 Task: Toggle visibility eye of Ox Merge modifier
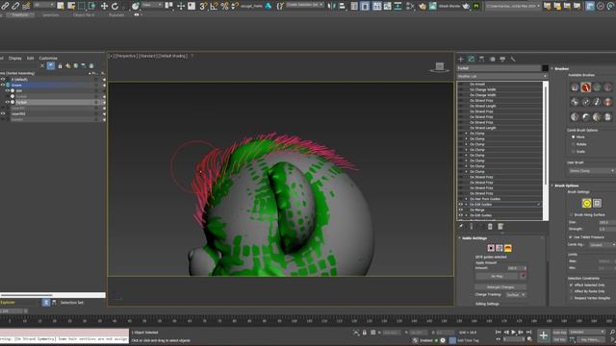click(x=460, y=210)
